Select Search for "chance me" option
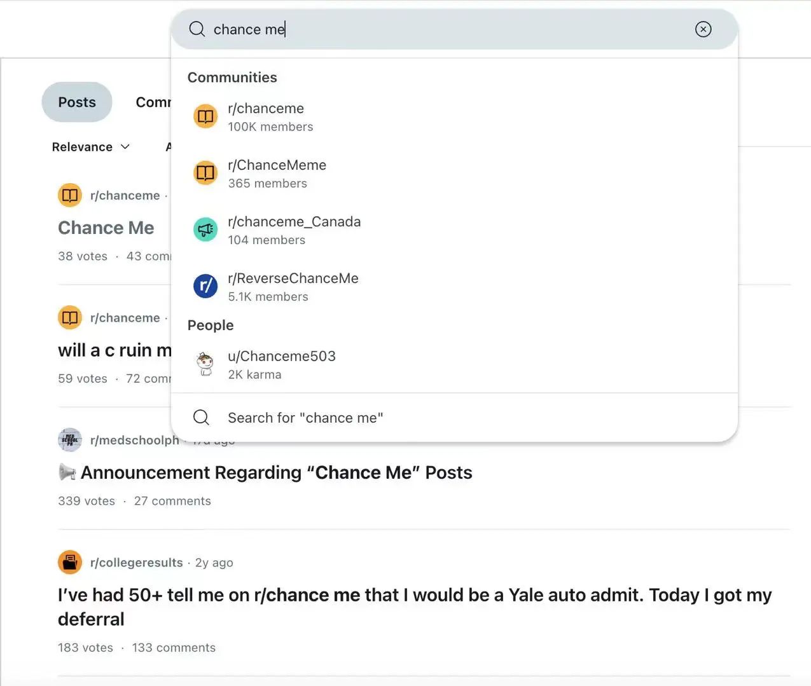The width and height of the screenshot is (811, 686). (x=454, y=418)
